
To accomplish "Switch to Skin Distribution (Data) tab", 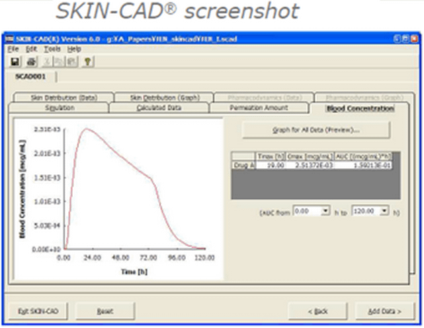I will click(x=64, y=98).
